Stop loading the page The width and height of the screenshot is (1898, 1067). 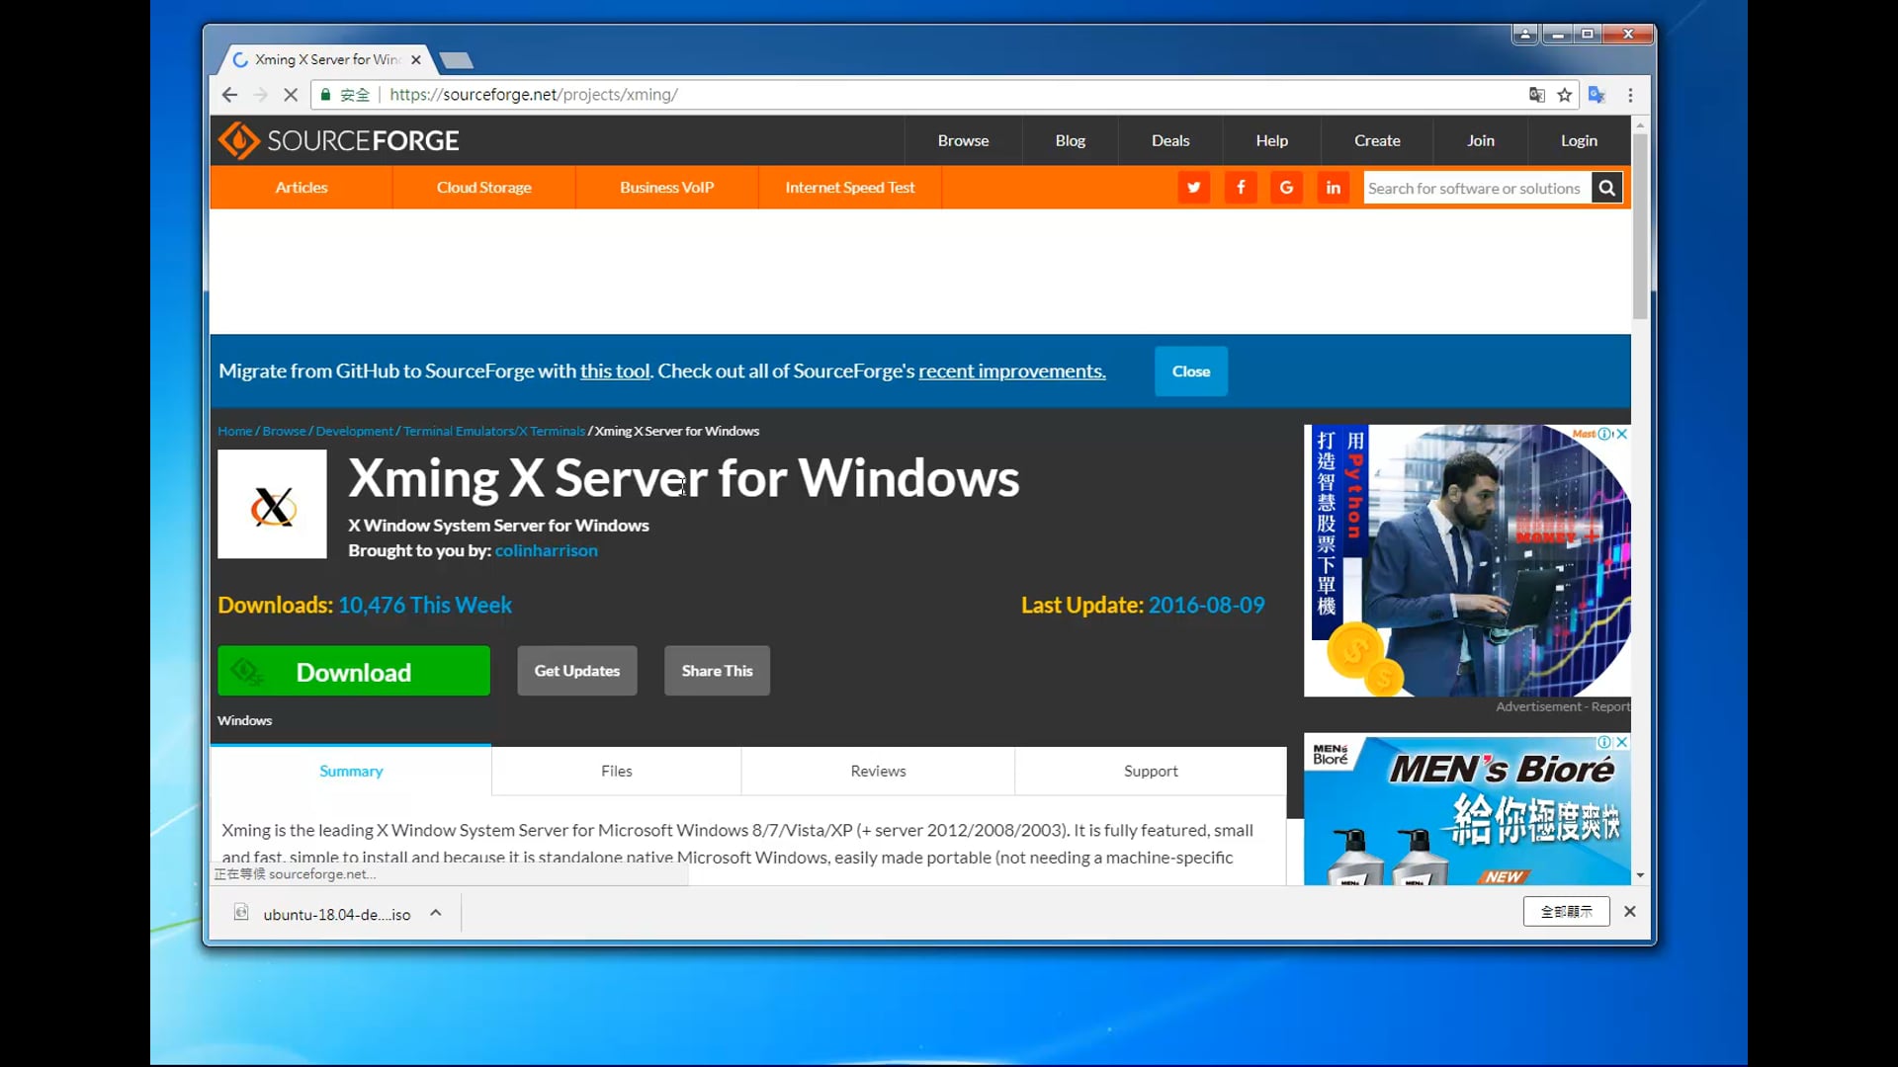pos(291,95)
